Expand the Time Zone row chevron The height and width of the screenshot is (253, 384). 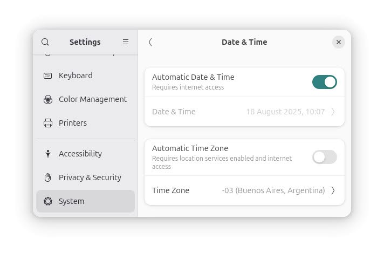click(333, 190)
